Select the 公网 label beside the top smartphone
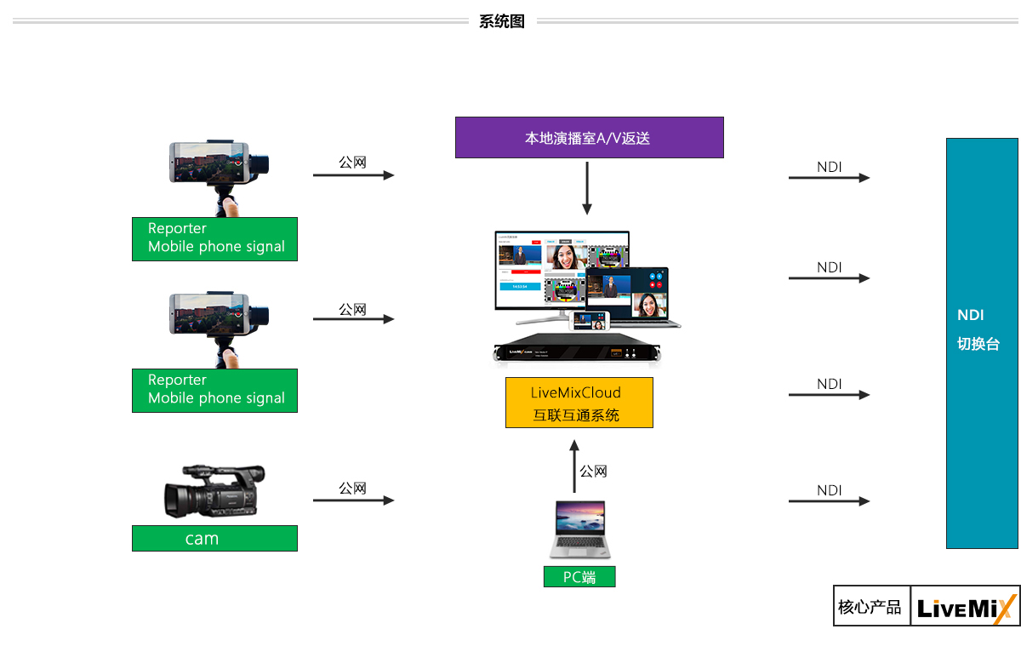 tap(352, 162)
